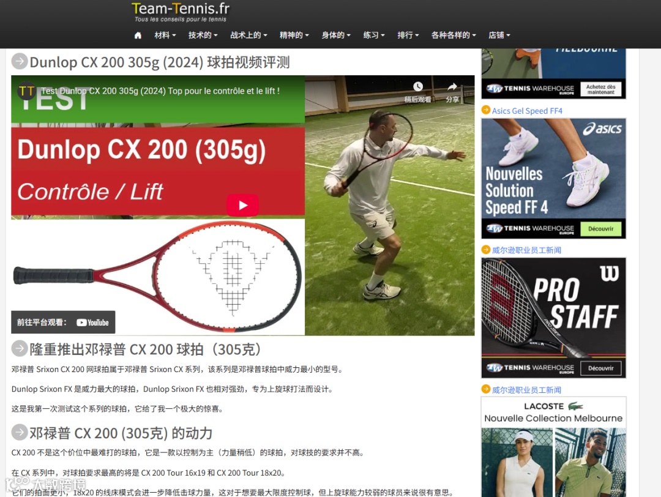Click arrow icon beside 球拍视频评测 heading
661x497 pixels.
(x=20, y=62)
